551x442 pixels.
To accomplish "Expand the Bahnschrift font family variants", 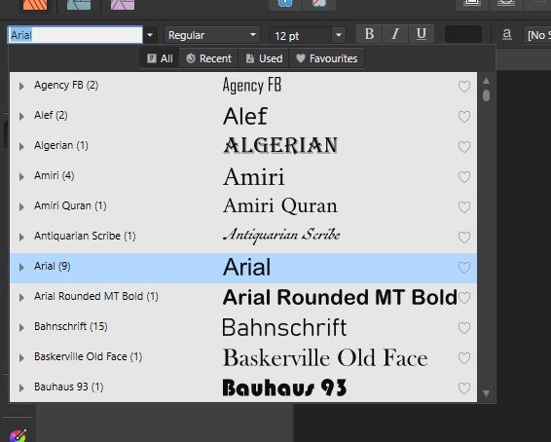I will (x=21, y=327).
